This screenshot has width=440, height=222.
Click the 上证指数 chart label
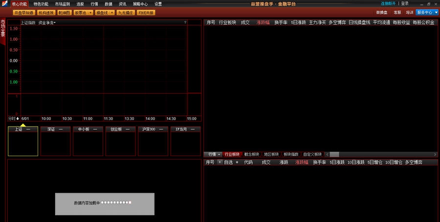[x=28, y=22]
